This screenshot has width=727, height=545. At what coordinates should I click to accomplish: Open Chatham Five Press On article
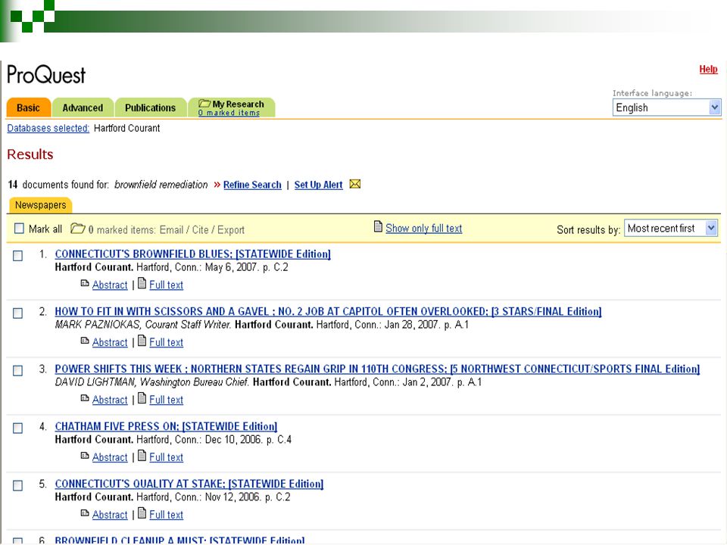[166, 426]
